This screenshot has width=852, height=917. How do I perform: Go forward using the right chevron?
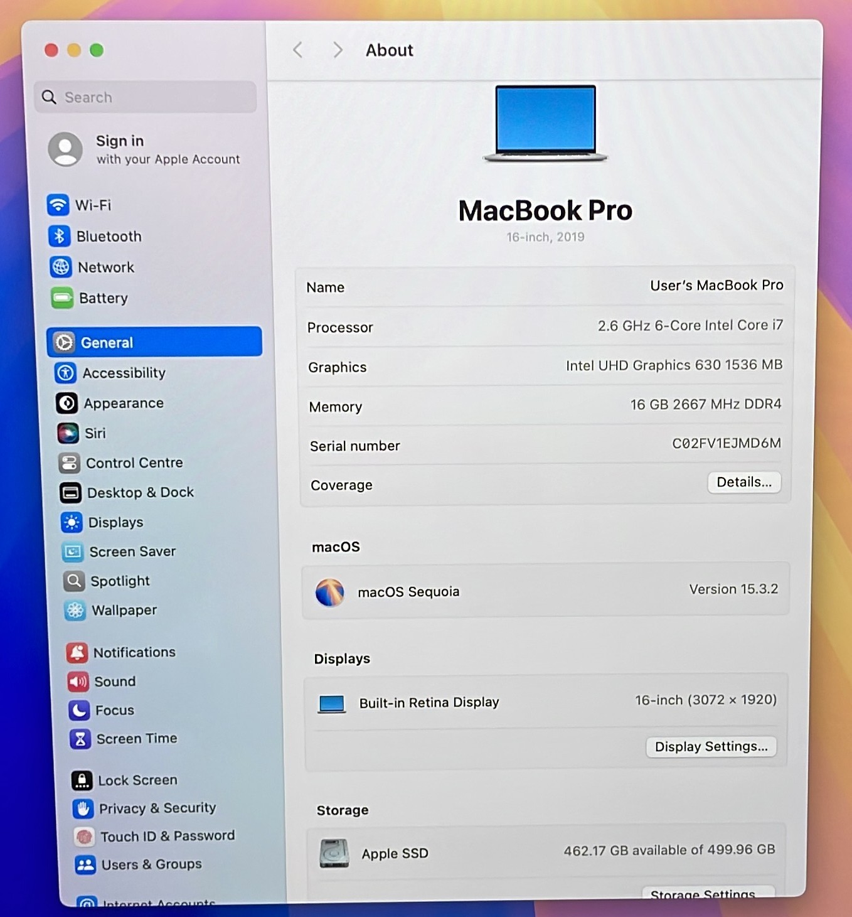coord(338,50)
